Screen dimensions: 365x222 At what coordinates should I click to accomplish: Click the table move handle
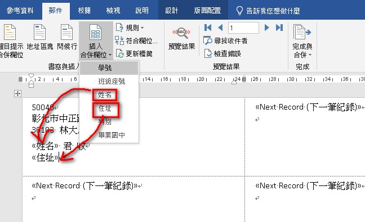tap(17, 94)
